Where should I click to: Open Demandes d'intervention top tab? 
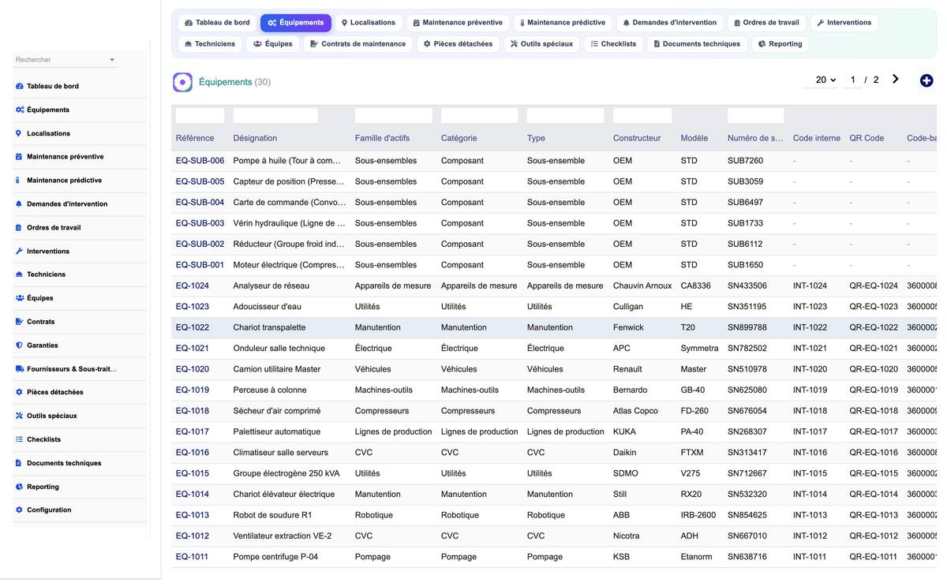pyautogui.click(x=670, y=23)
